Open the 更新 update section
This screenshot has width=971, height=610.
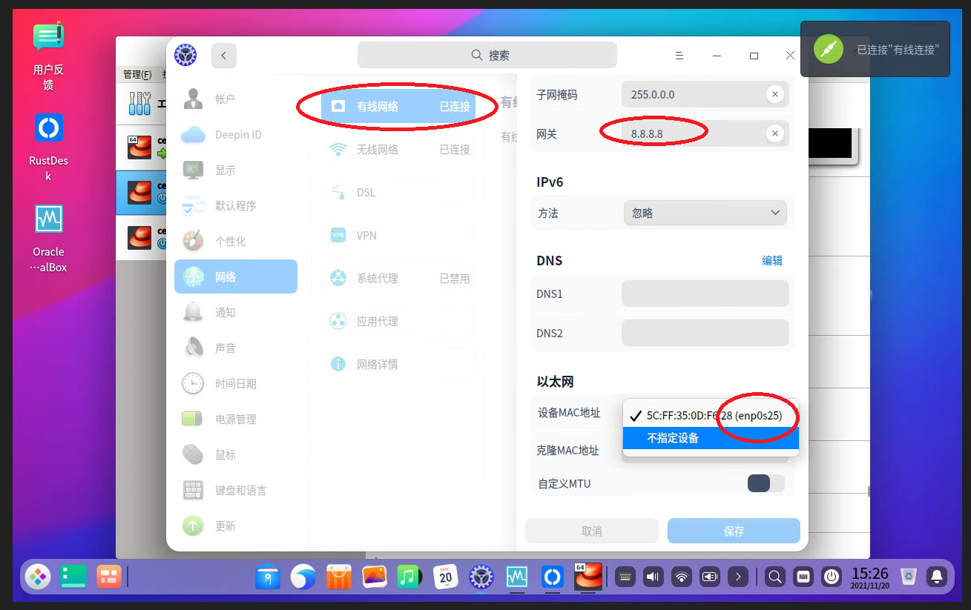pos(236,526)
